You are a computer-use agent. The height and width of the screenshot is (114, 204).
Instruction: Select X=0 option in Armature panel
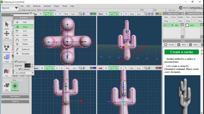coord(24,31)
